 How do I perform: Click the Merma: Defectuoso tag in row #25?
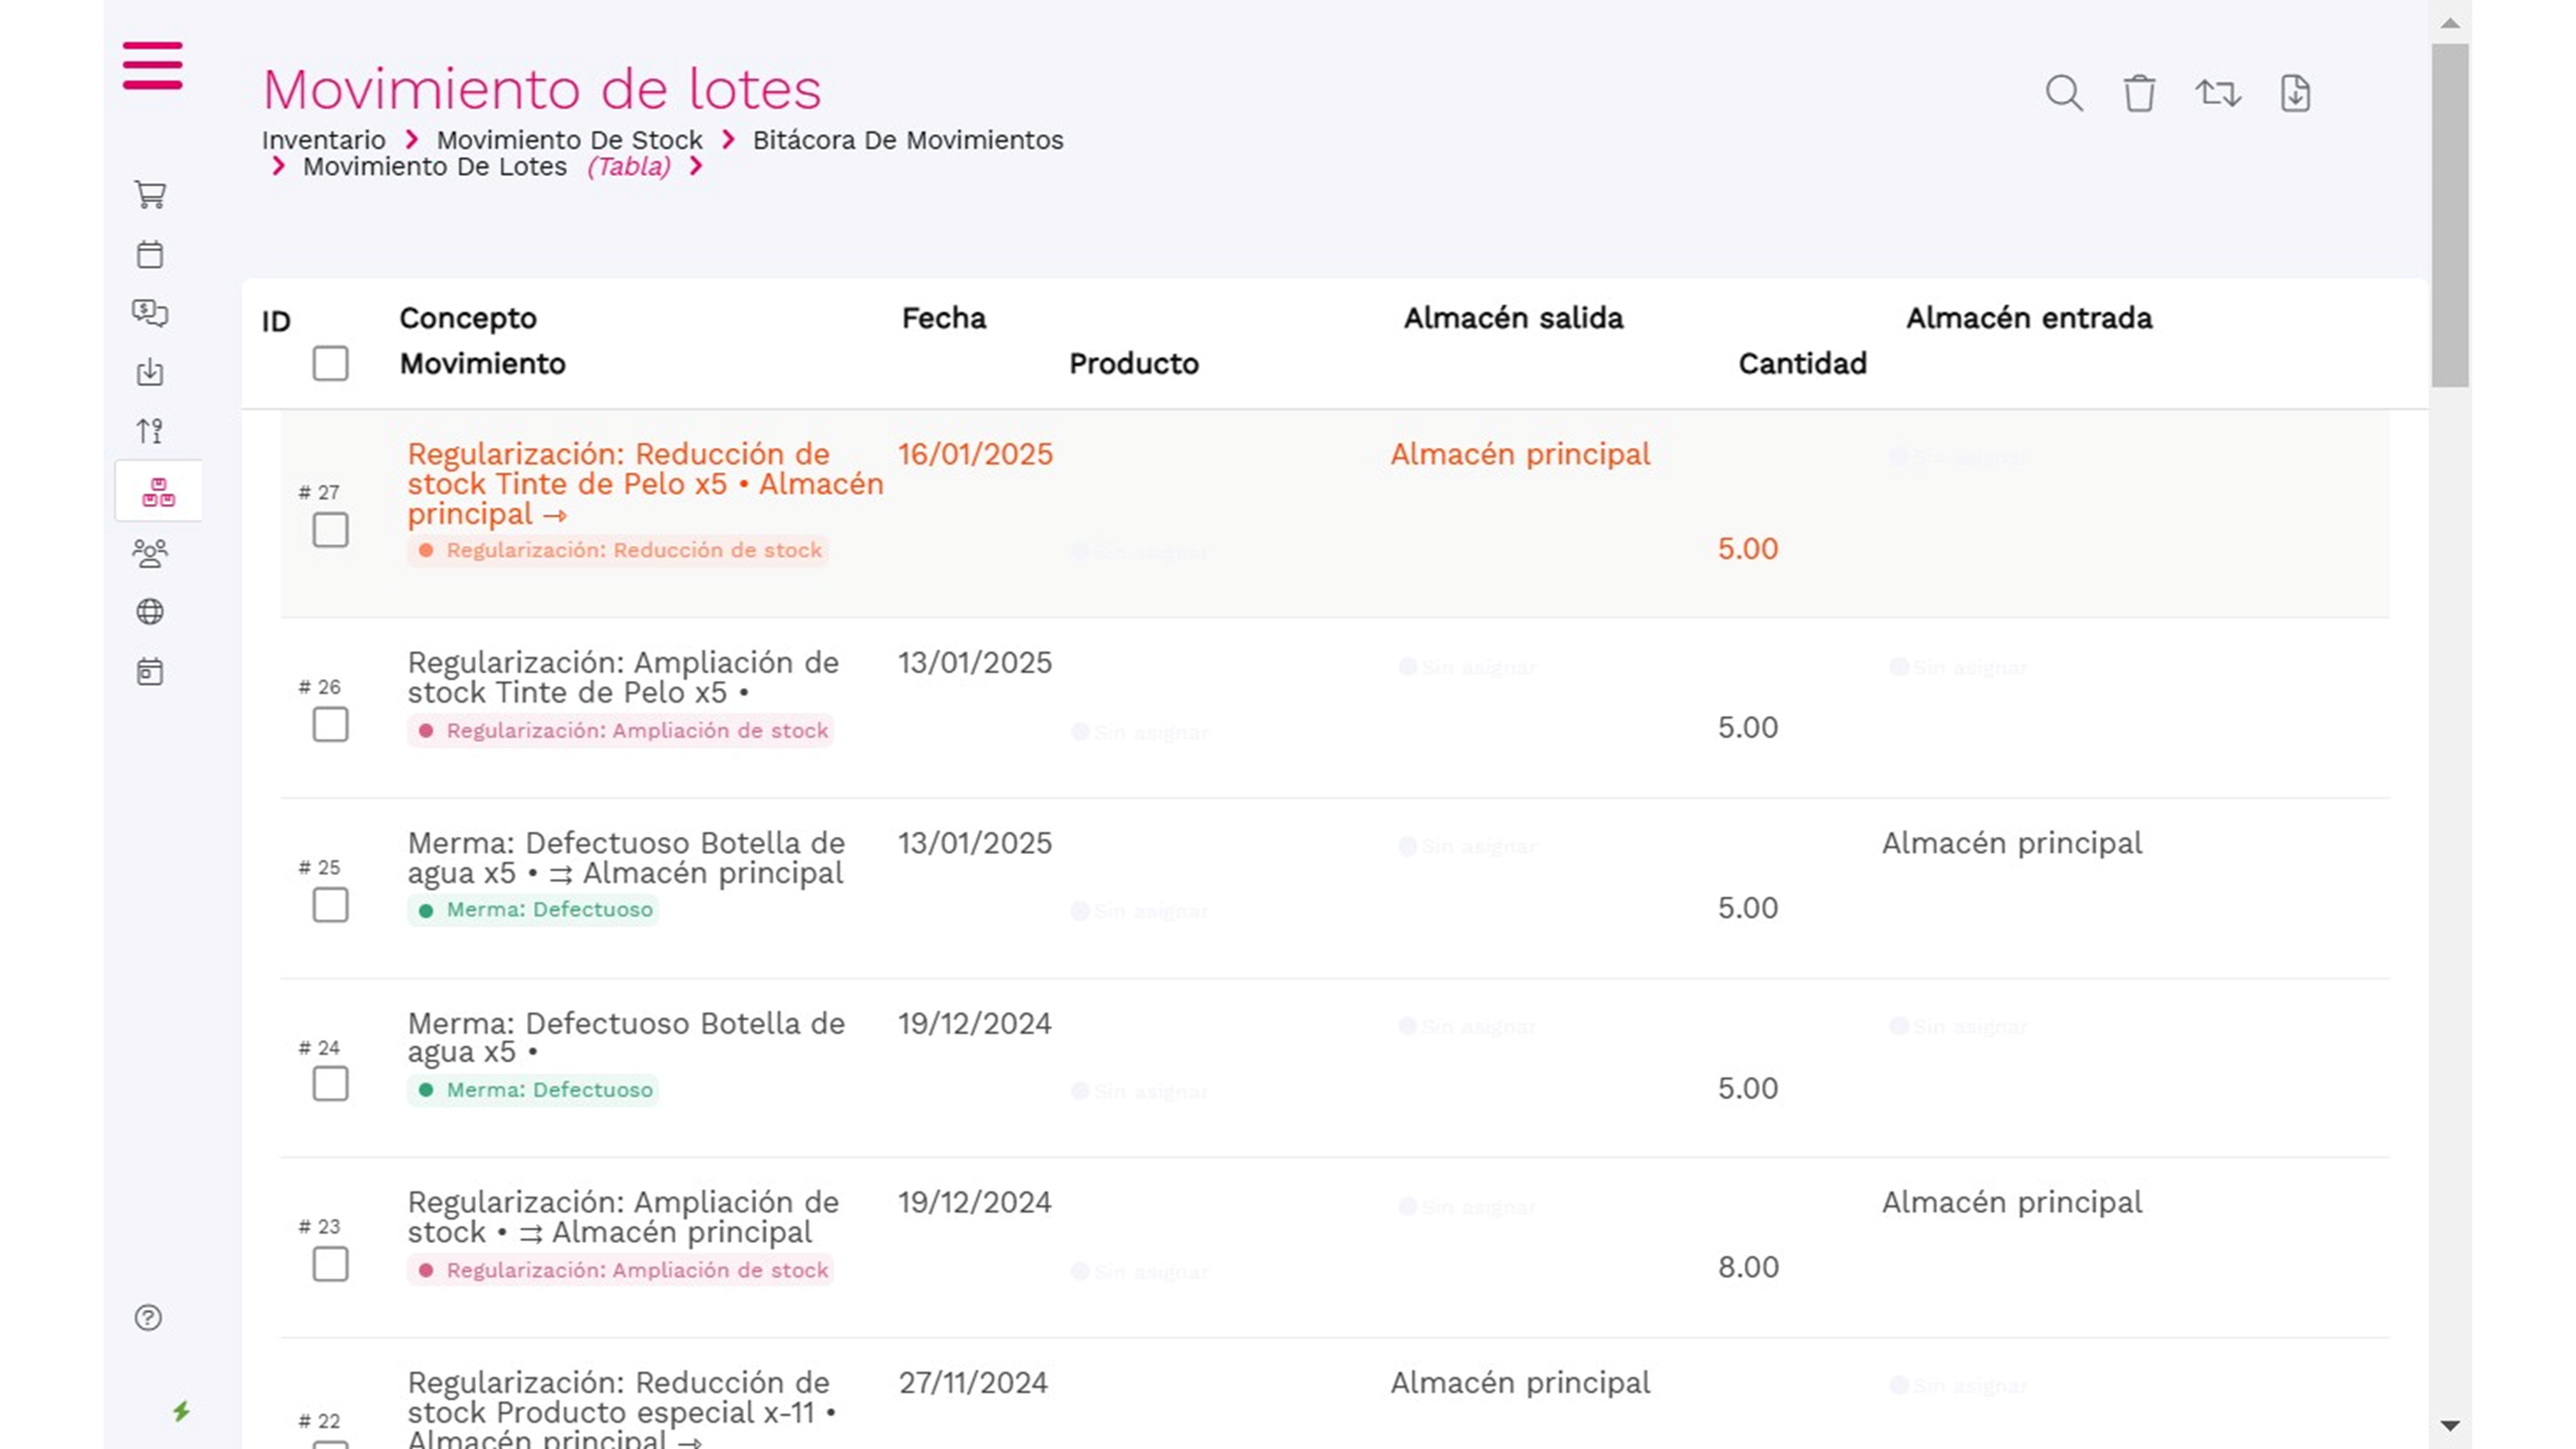click(534, 910)
